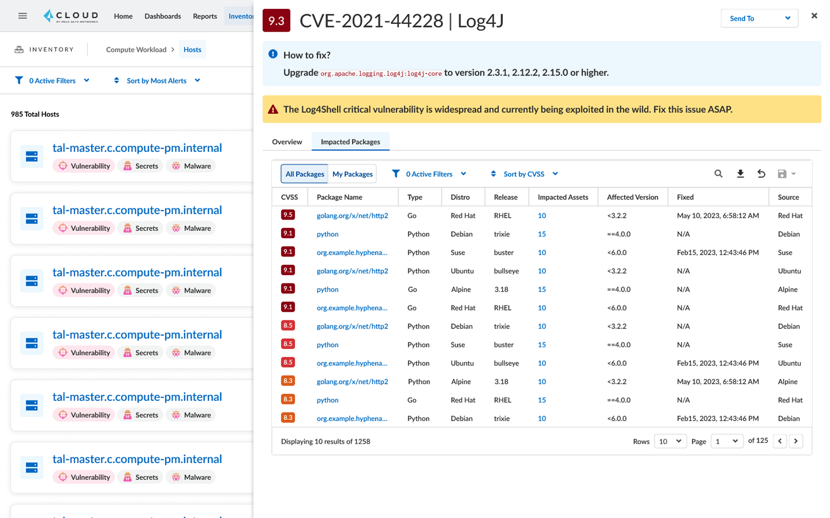Screen dimensions: 830x518
Task: Click the search icon in packages toolbar
Action: pos(718,174)
